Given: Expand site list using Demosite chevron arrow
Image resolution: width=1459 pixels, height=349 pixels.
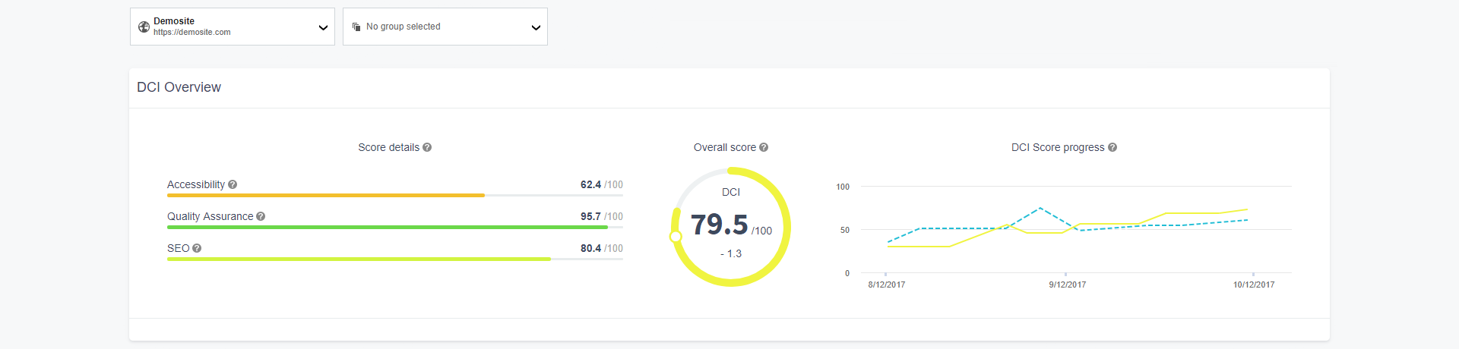Looking at the screenshot, I should pos(323,27).
